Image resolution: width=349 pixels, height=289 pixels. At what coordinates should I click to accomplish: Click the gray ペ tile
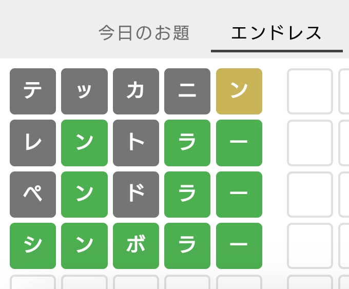[33, 195]
